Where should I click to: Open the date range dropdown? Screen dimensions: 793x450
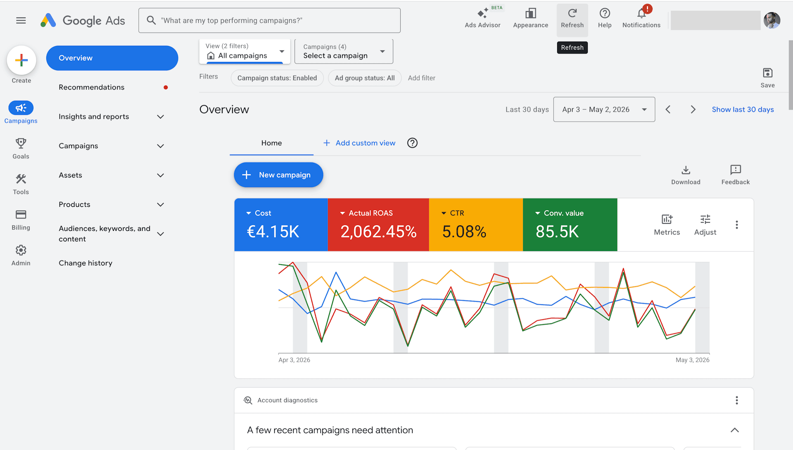[604, 109]
